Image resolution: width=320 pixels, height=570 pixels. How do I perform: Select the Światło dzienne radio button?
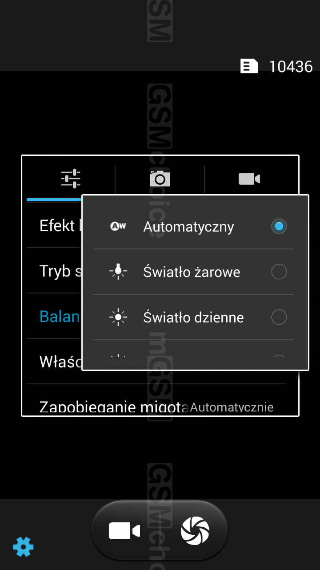(x=279, y=317)
